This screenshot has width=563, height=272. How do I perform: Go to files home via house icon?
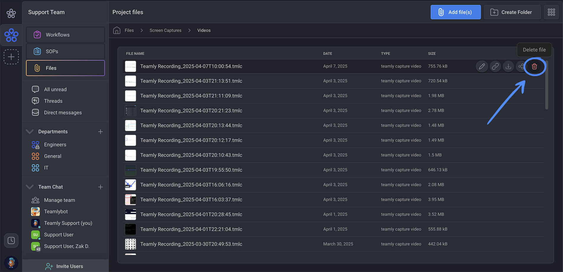click(x=117, y=30)
